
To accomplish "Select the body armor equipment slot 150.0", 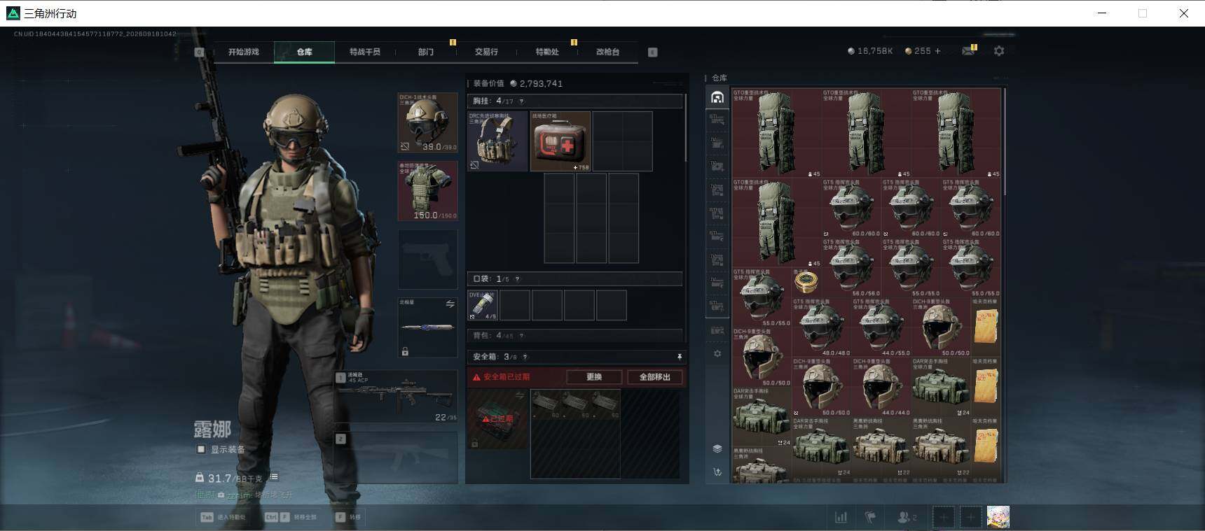I will coord(427,191).
